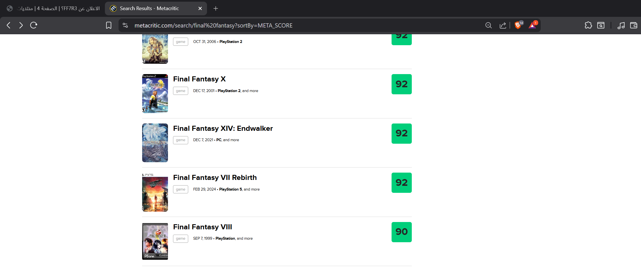Open Brave Rewards triangle icon
The height and width of the screenshot is (270, 641).
pos(533,25)
